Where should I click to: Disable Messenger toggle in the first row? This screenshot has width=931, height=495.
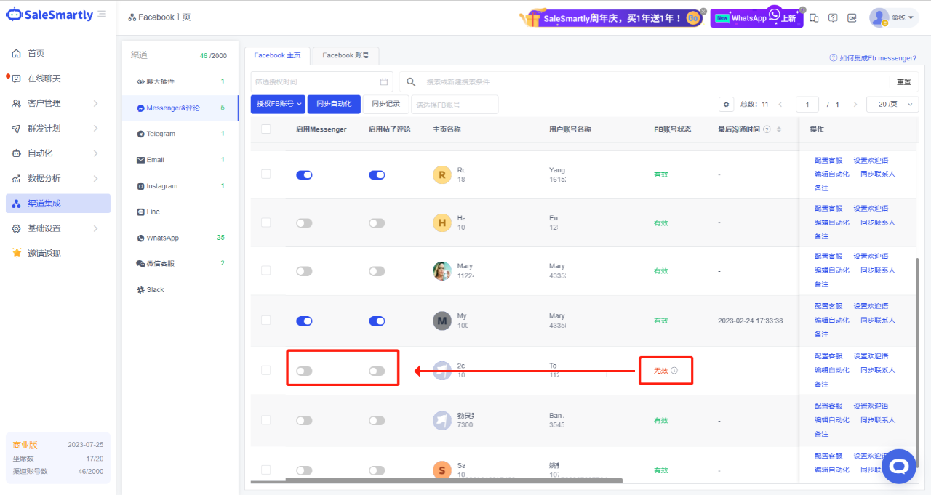[304, 175]
